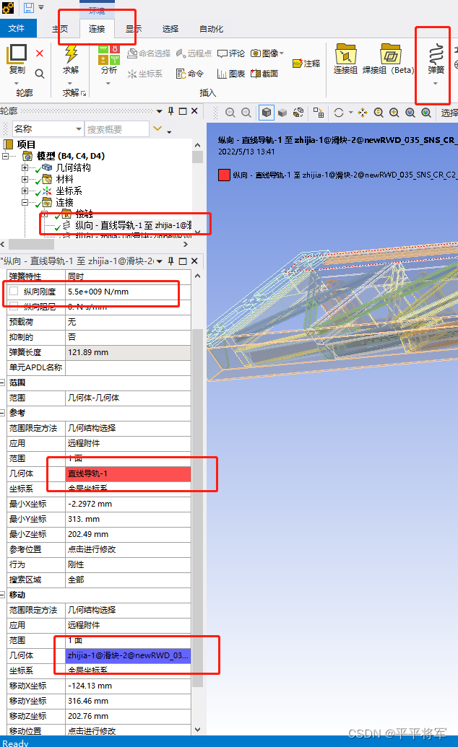This screenshot has width=458, height=747.
Task: Click the save disk icon in title bar
Action: pos(29,7)
